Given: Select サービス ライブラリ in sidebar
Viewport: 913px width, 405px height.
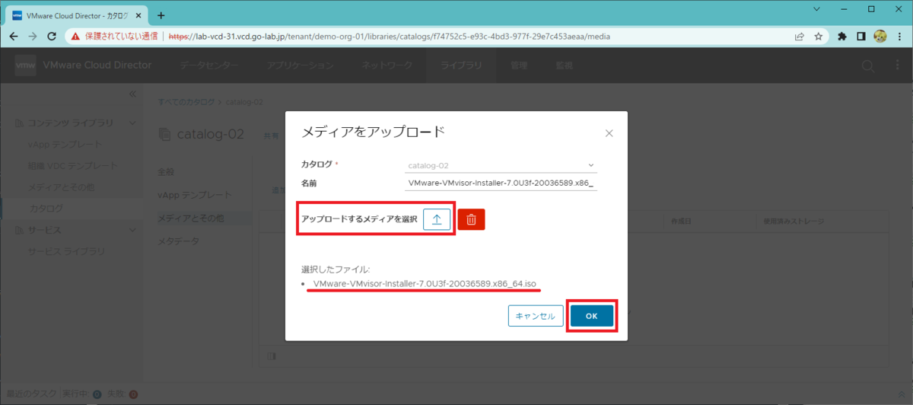Looking at the screenshot, I should click(68, 250).
